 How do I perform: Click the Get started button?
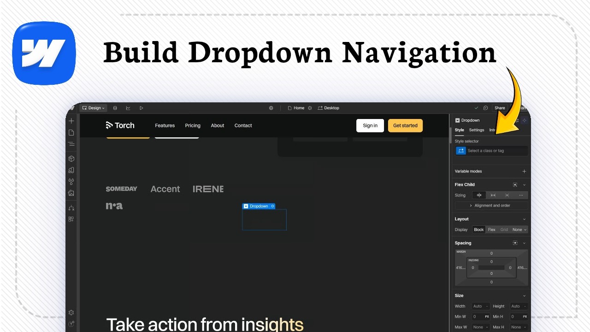point(405,125)
